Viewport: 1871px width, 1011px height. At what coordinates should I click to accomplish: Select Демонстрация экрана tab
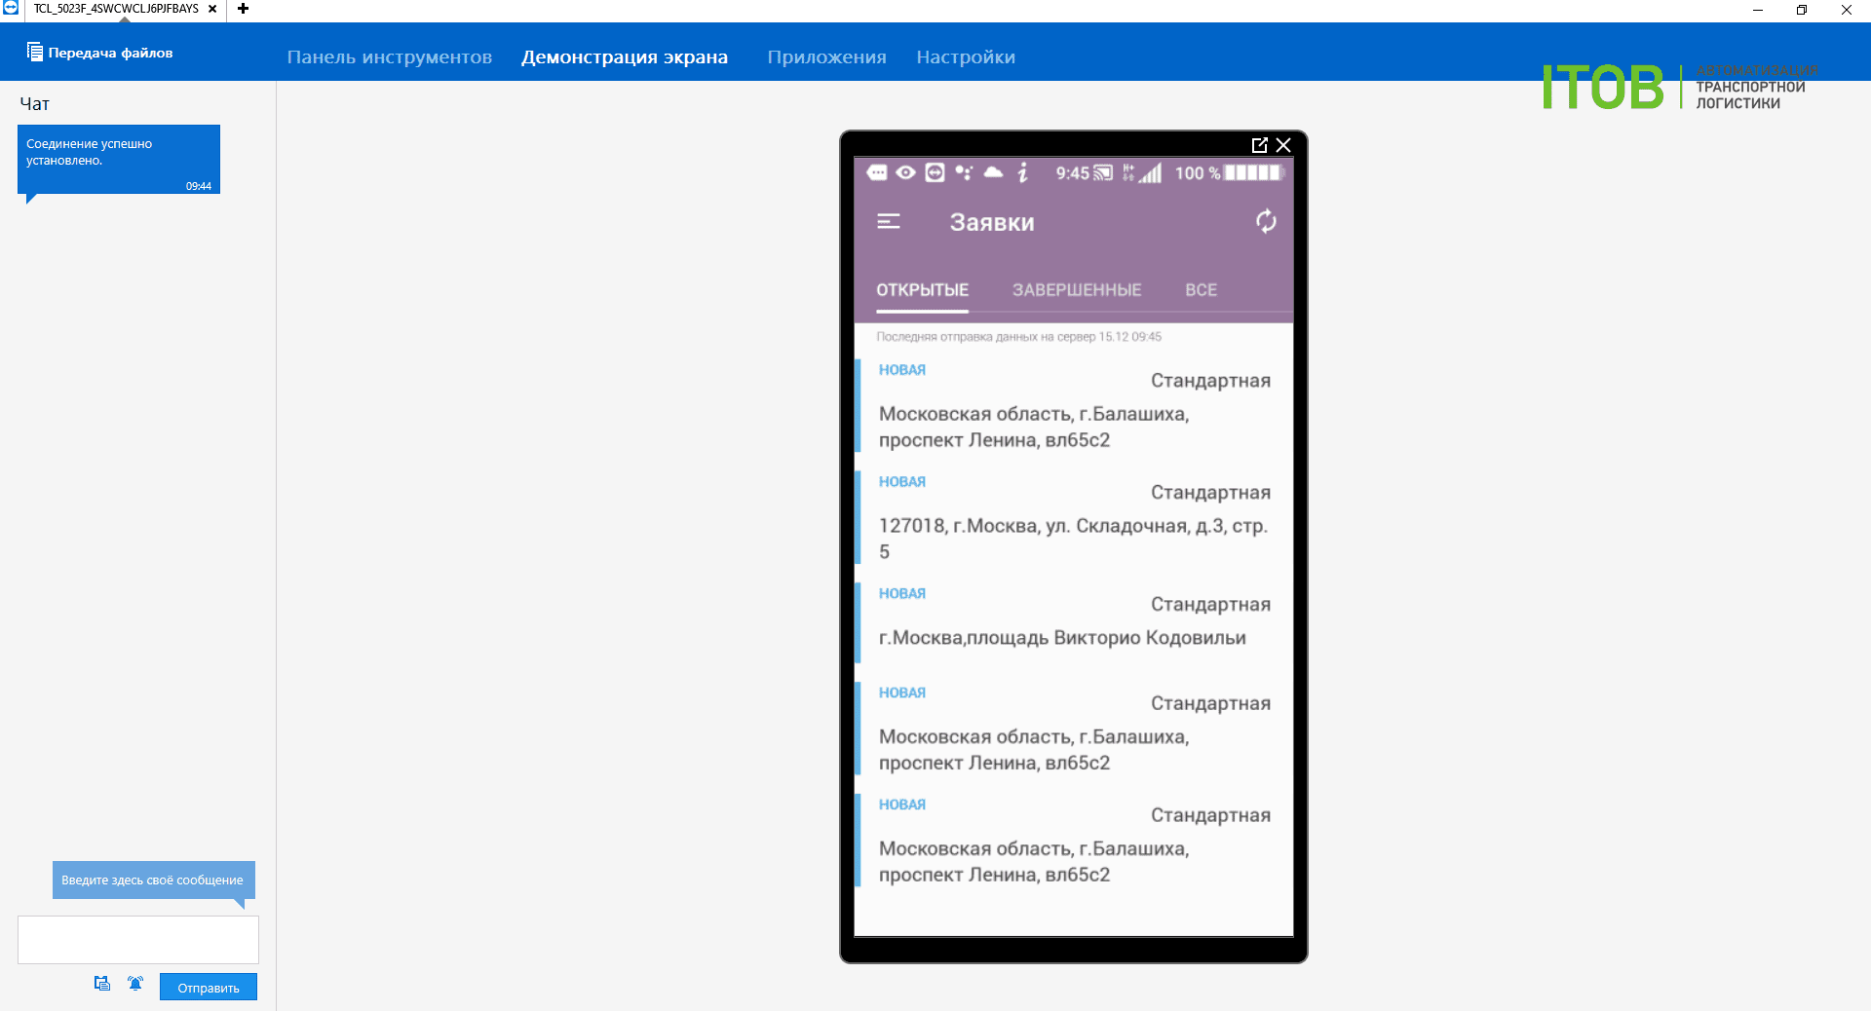625,57
